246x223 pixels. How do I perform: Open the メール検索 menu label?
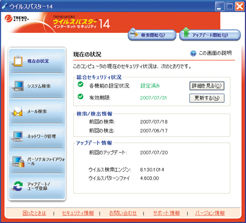[x=37, y=111]
